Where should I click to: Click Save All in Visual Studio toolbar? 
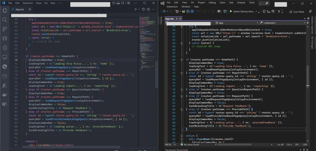192,11
